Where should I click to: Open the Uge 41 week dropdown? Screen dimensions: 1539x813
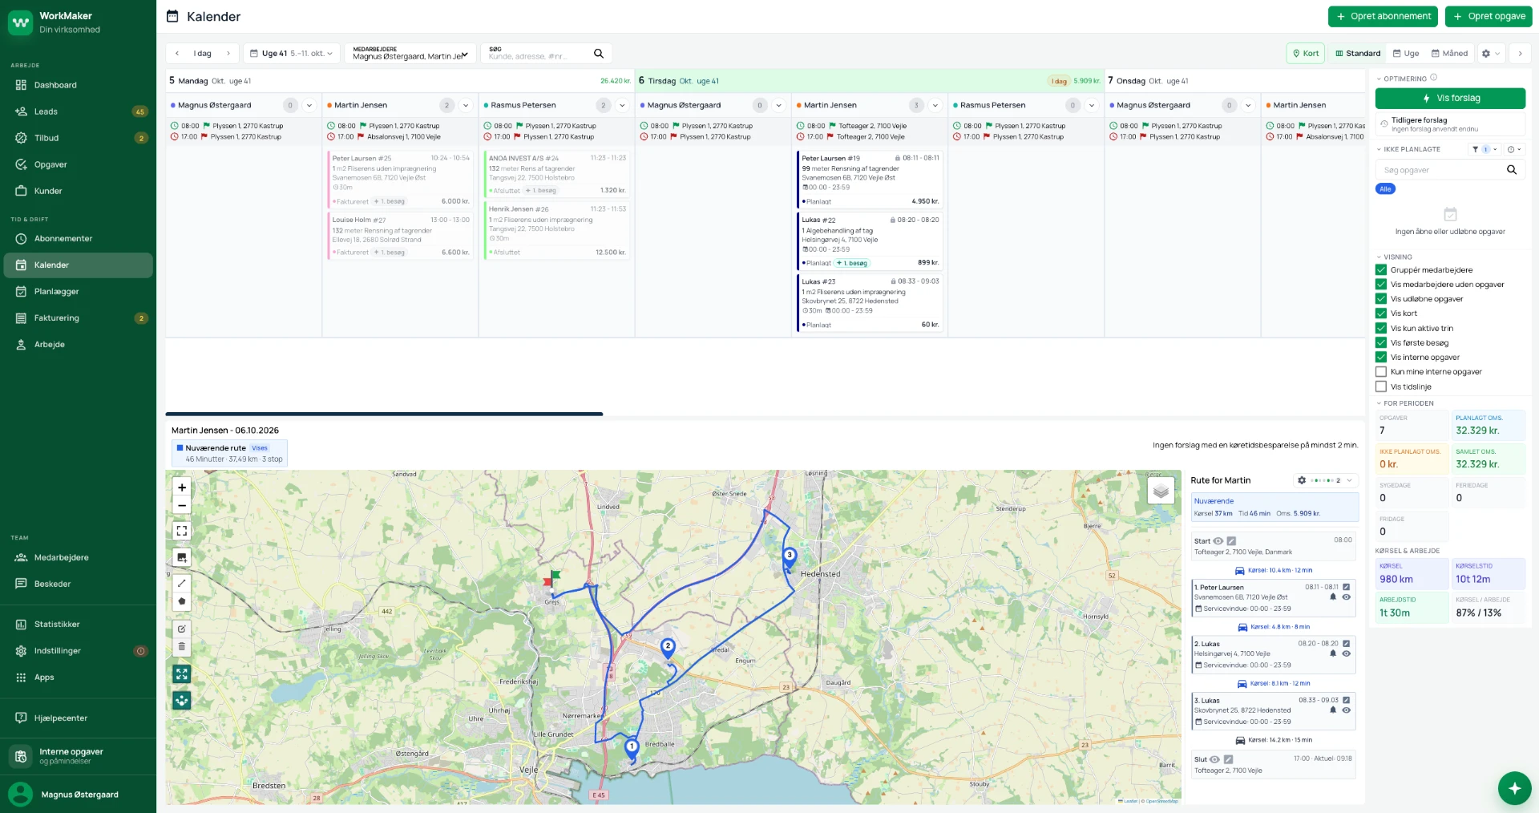click(x=292, y=54)
